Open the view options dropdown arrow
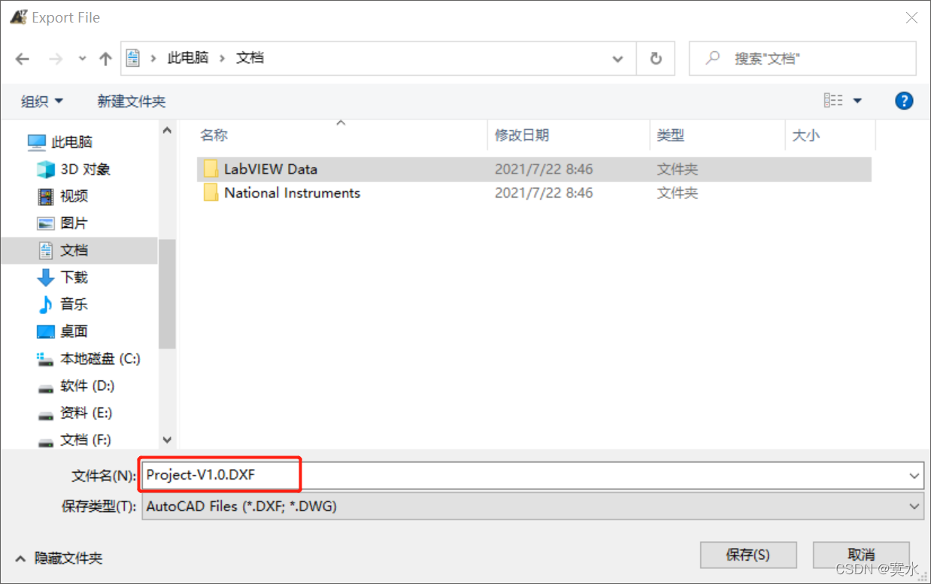Screen dimensions: 931x584 click(857, 101)
